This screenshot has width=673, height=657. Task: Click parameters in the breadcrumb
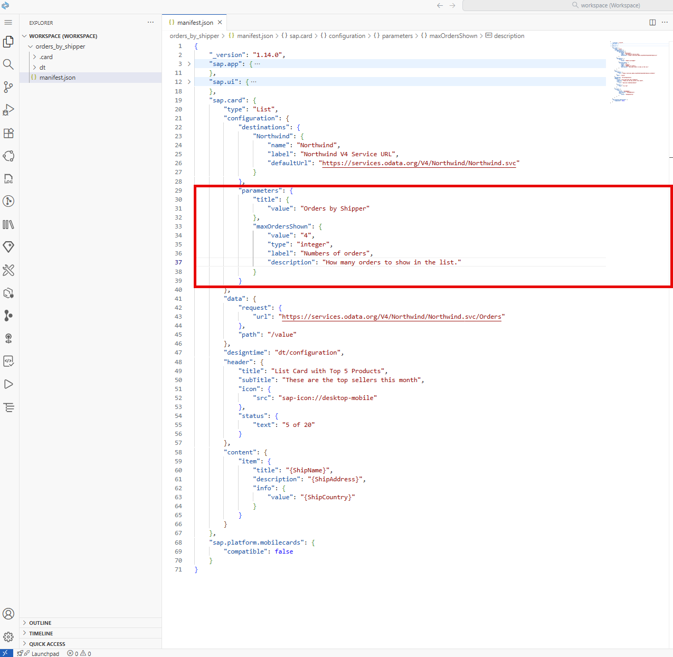397,36
